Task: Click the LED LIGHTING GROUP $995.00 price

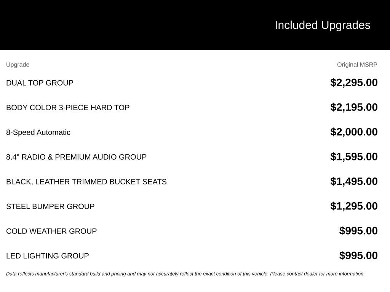Action: coord(358,255)
